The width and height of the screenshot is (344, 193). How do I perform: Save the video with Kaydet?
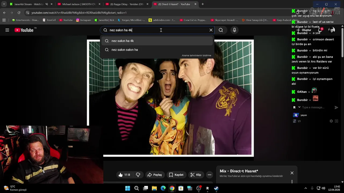pyautogui.click(x=176, y=175)
